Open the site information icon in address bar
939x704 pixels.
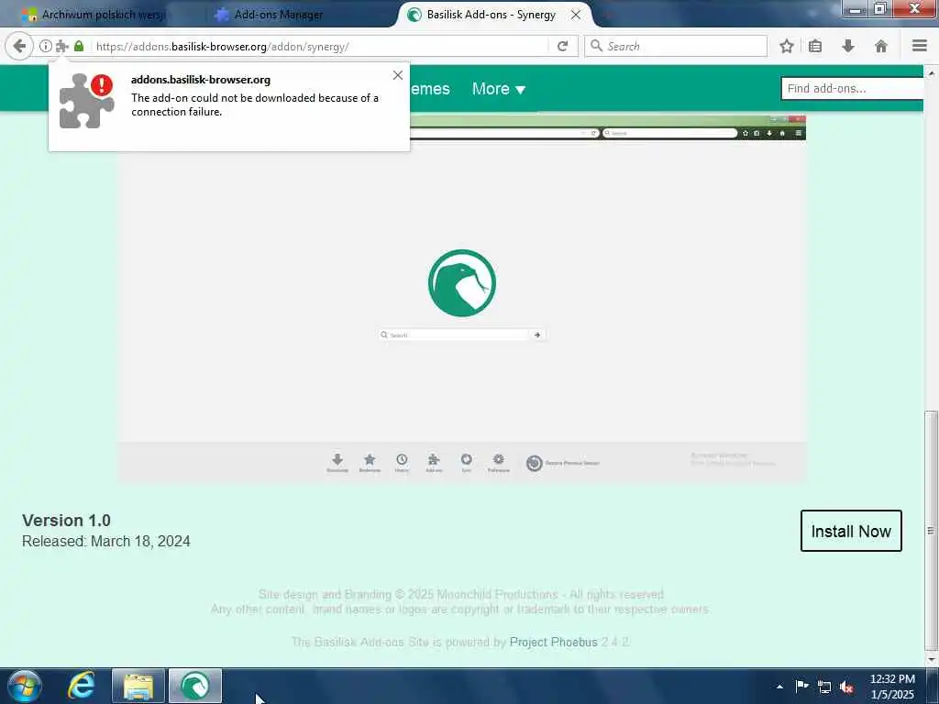point(46,46)
